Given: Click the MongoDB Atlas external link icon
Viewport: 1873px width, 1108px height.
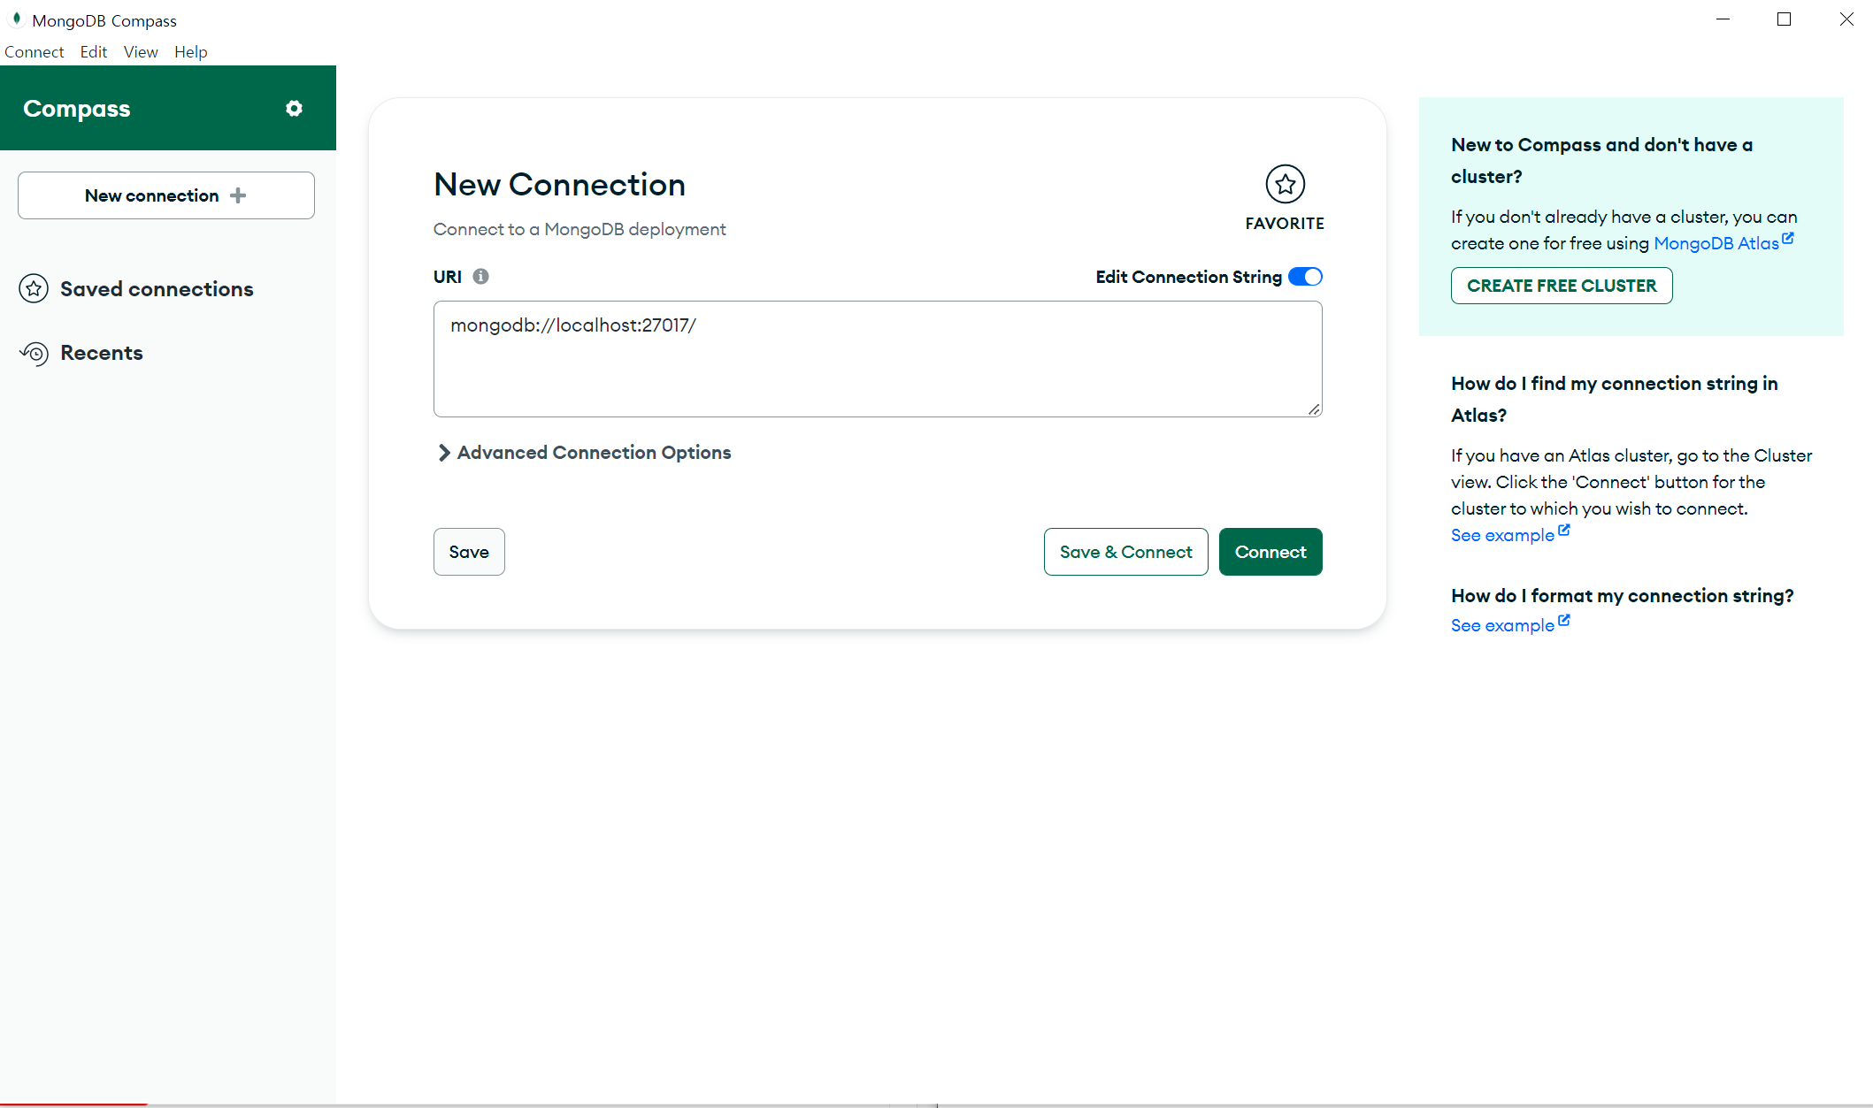Looking at the screenshot, I should click(x=1788, y=239).
